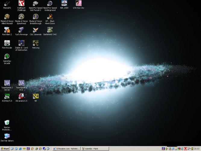Click the Medal of Honor Spearhead shortcut
The width and height of the screenshot is (201, 151).
tap(21, 17)
